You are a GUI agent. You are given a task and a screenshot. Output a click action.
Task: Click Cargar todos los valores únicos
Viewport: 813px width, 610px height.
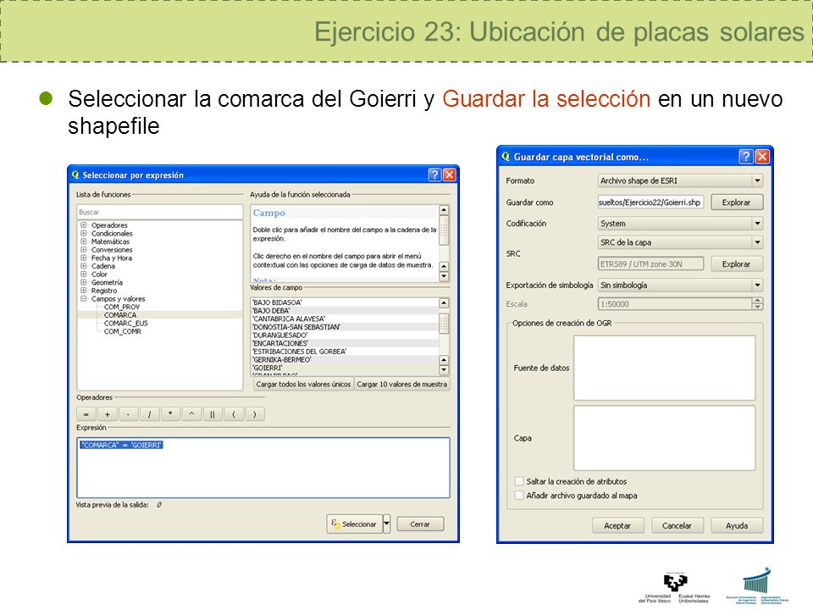click(x=303, y=385)
